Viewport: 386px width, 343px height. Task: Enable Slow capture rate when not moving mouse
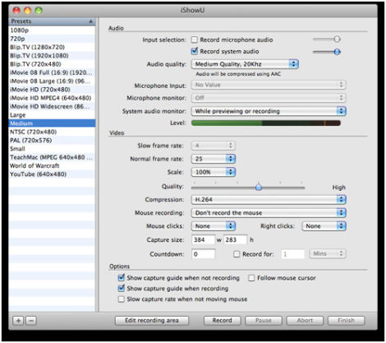121,299
